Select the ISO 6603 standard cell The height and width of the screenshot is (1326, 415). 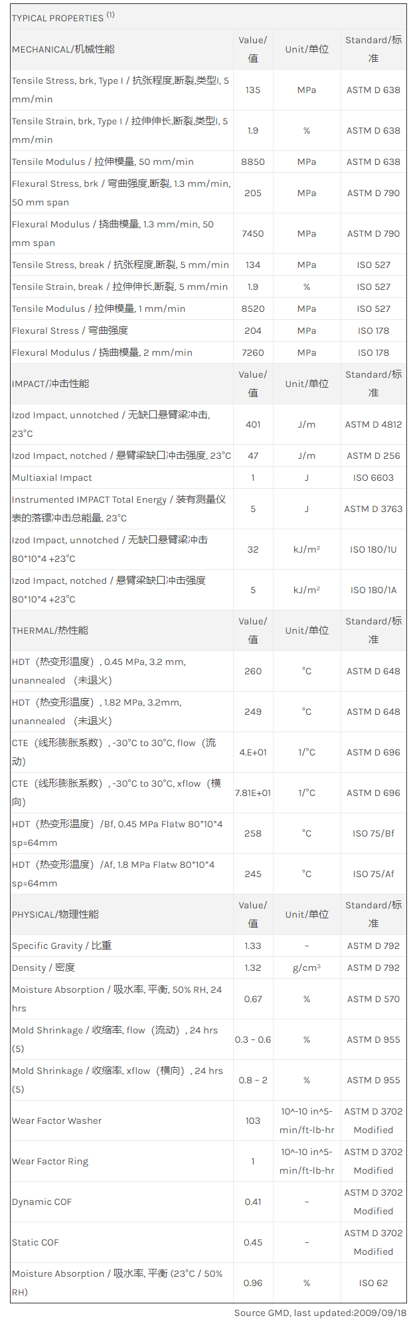click(373, 477)
